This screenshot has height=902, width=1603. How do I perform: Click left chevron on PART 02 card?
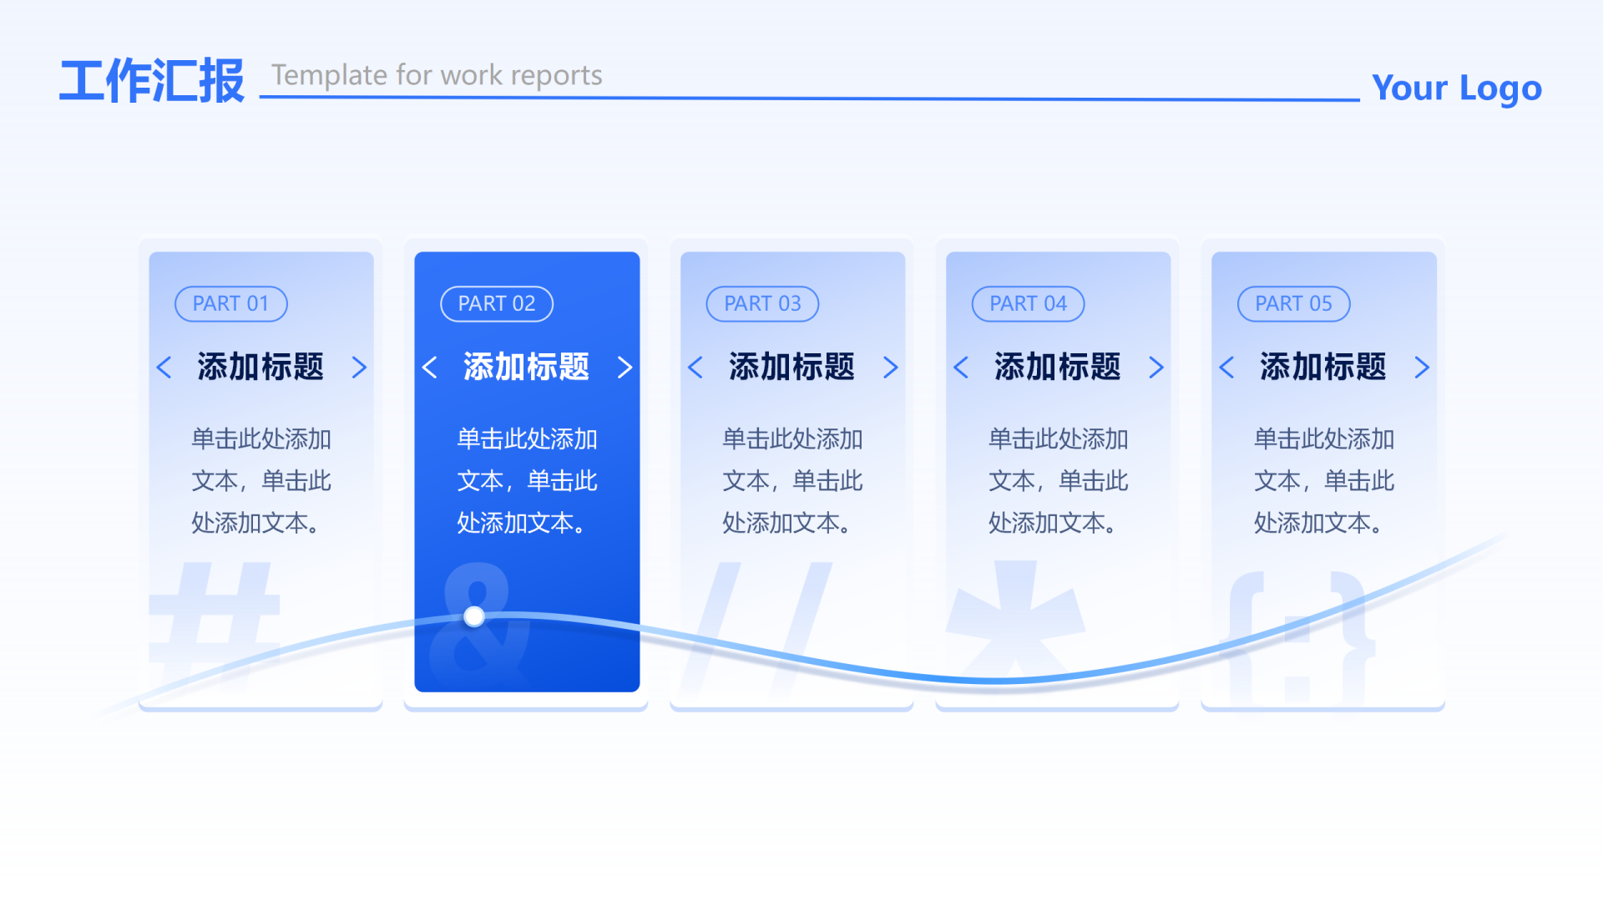click(430, 367)
